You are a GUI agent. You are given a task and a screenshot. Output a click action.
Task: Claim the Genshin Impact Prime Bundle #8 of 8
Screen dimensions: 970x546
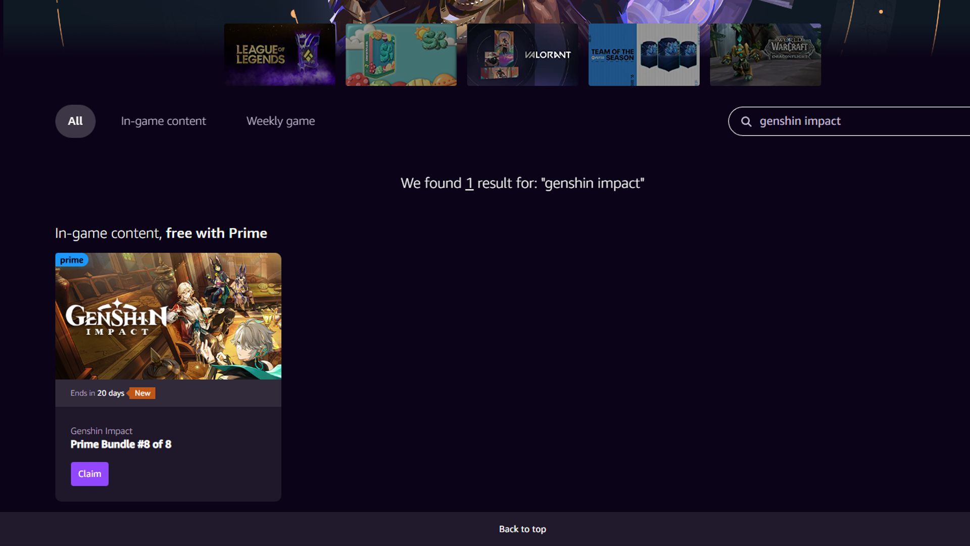coord(89,473)
